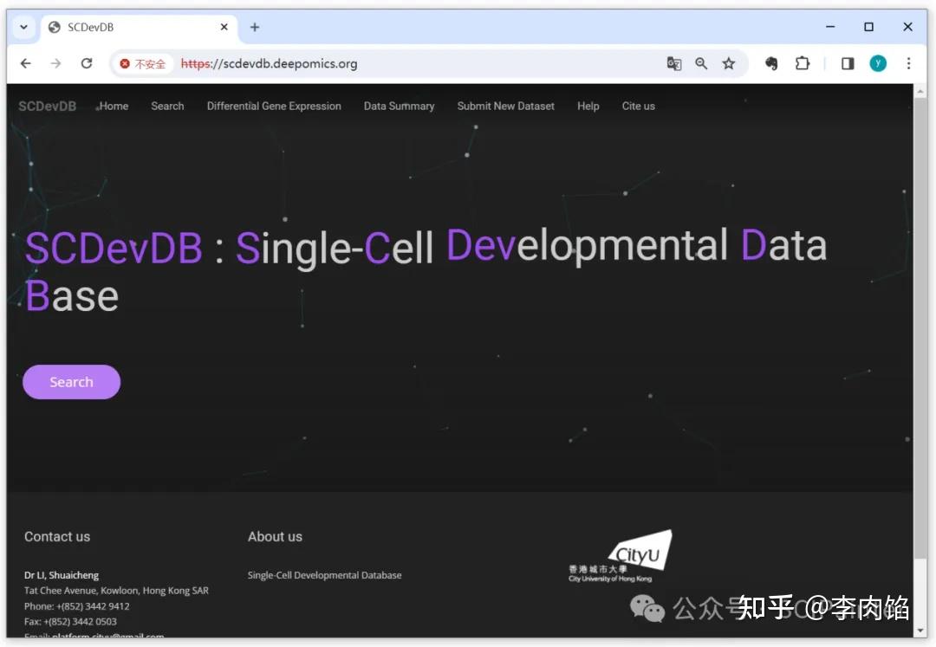This screenshot has width=936, height=647.
Task: Select Differential Gene Expression in navigation
Action: click(x=274, y=106)
